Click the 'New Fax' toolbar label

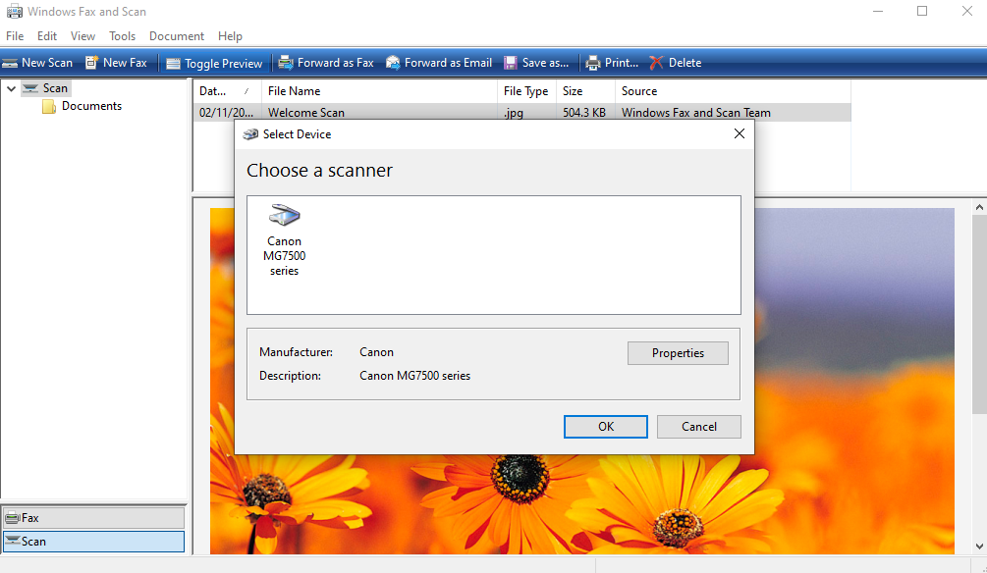125,62
